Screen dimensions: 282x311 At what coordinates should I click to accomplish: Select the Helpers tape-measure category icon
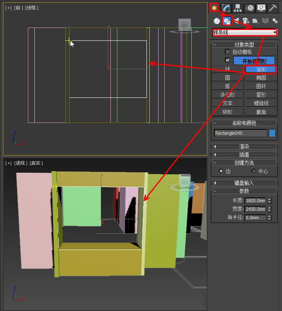tap(255, 21)
